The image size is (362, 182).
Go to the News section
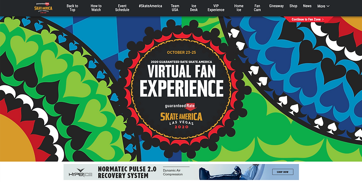click(307, 6)
